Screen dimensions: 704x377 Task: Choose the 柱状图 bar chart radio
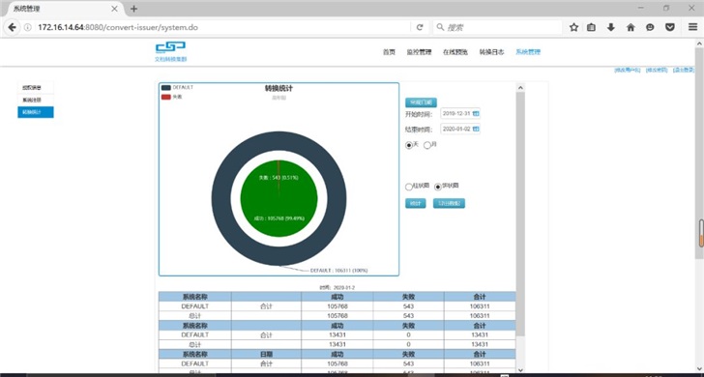pos(408,187)
